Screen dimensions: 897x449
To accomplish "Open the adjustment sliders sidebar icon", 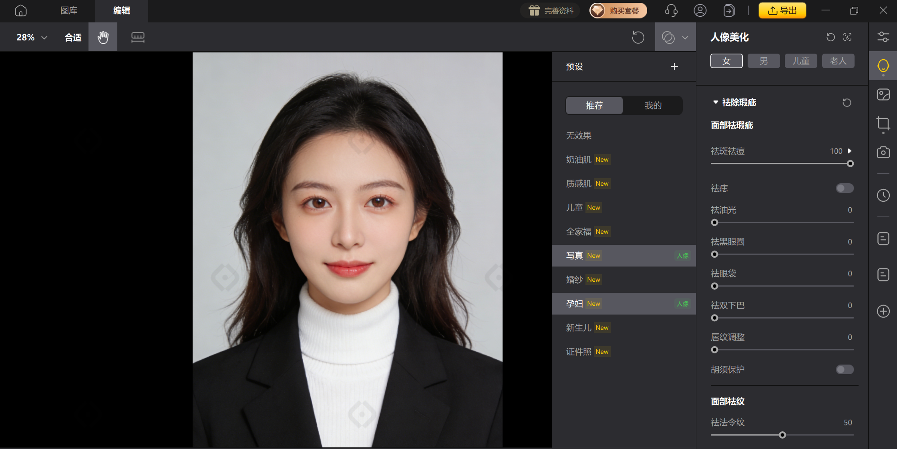I will click(883, 37).
